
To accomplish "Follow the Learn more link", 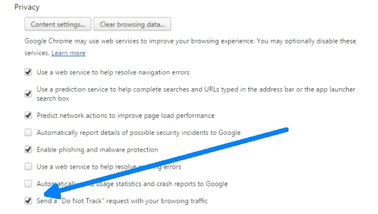I will [x=69, y=53].
